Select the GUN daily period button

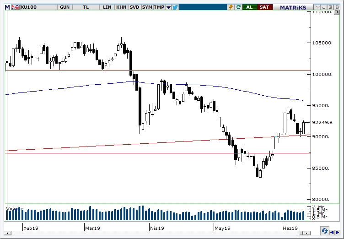pos(64,7)
